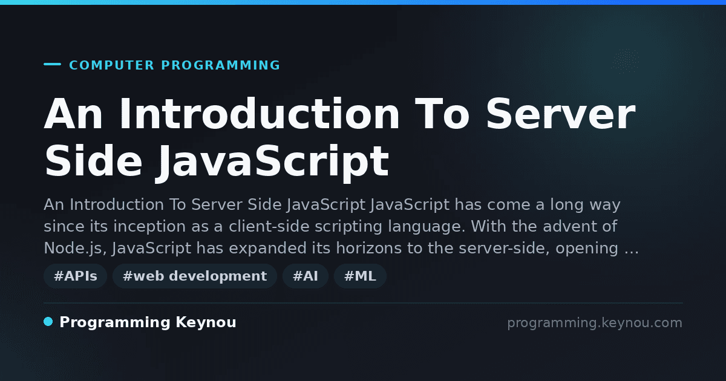Image resolution: width=726 pixels, height=381 pixels.
Task: Click the Programming Keynou site name
Action: pyautogui.click(x=148, y=323)
